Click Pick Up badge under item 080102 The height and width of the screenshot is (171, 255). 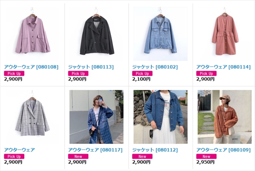point(142,74)
